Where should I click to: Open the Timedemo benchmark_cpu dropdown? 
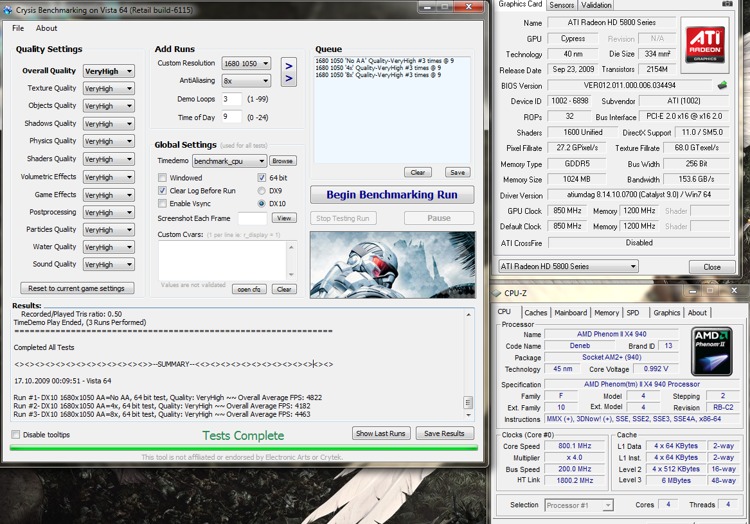coord(229,161)
